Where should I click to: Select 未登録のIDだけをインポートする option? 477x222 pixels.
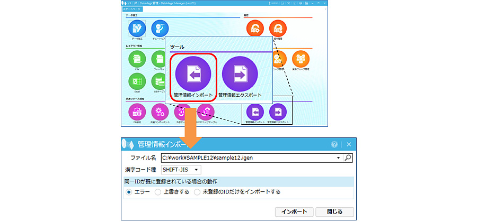[x=198, y=192]
